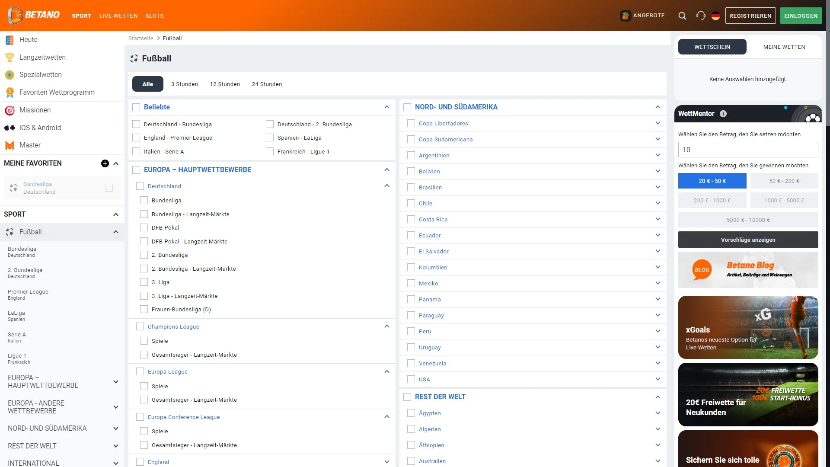Click the Bundesliga favorite ball icon
Image resolution: width=830 pixels, height=467 pixels.
click(x=13, y=188)
